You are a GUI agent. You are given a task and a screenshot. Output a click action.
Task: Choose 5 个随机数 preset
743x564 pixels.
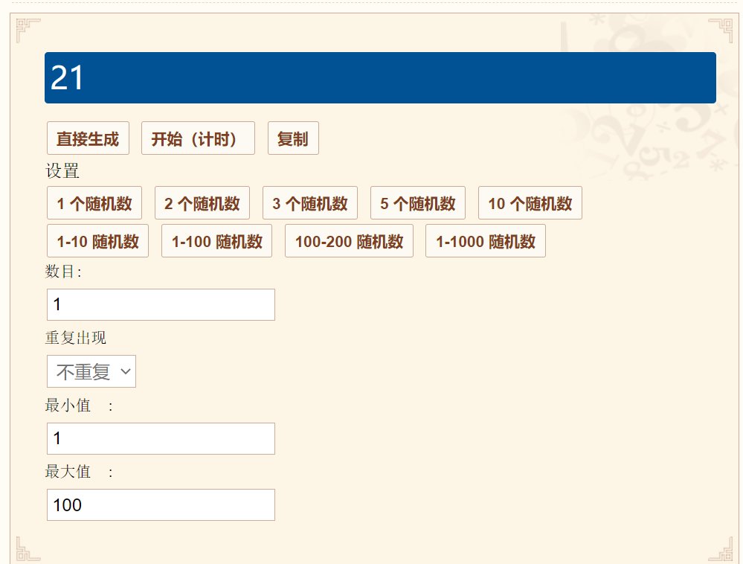[x=417, y=203]
